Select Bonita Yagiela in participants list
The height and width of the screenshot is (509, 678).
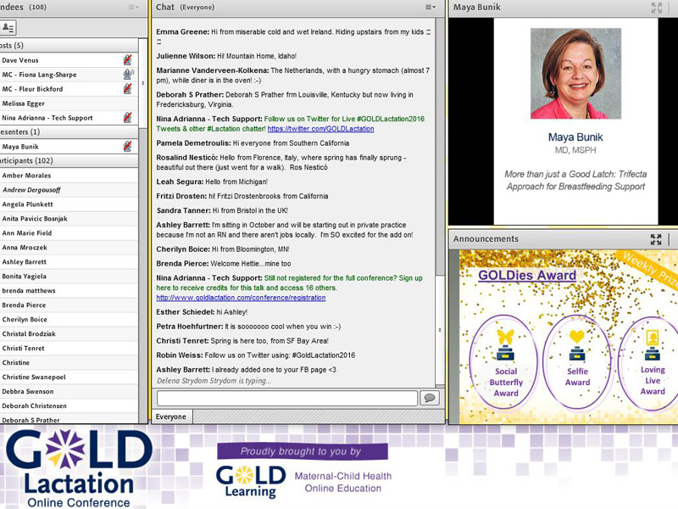click(x=69, y=277)
